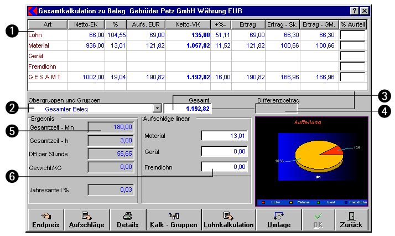
Task: Click the Gewicht/KG field
Action: pyautogui.click(x=111, y=167)
